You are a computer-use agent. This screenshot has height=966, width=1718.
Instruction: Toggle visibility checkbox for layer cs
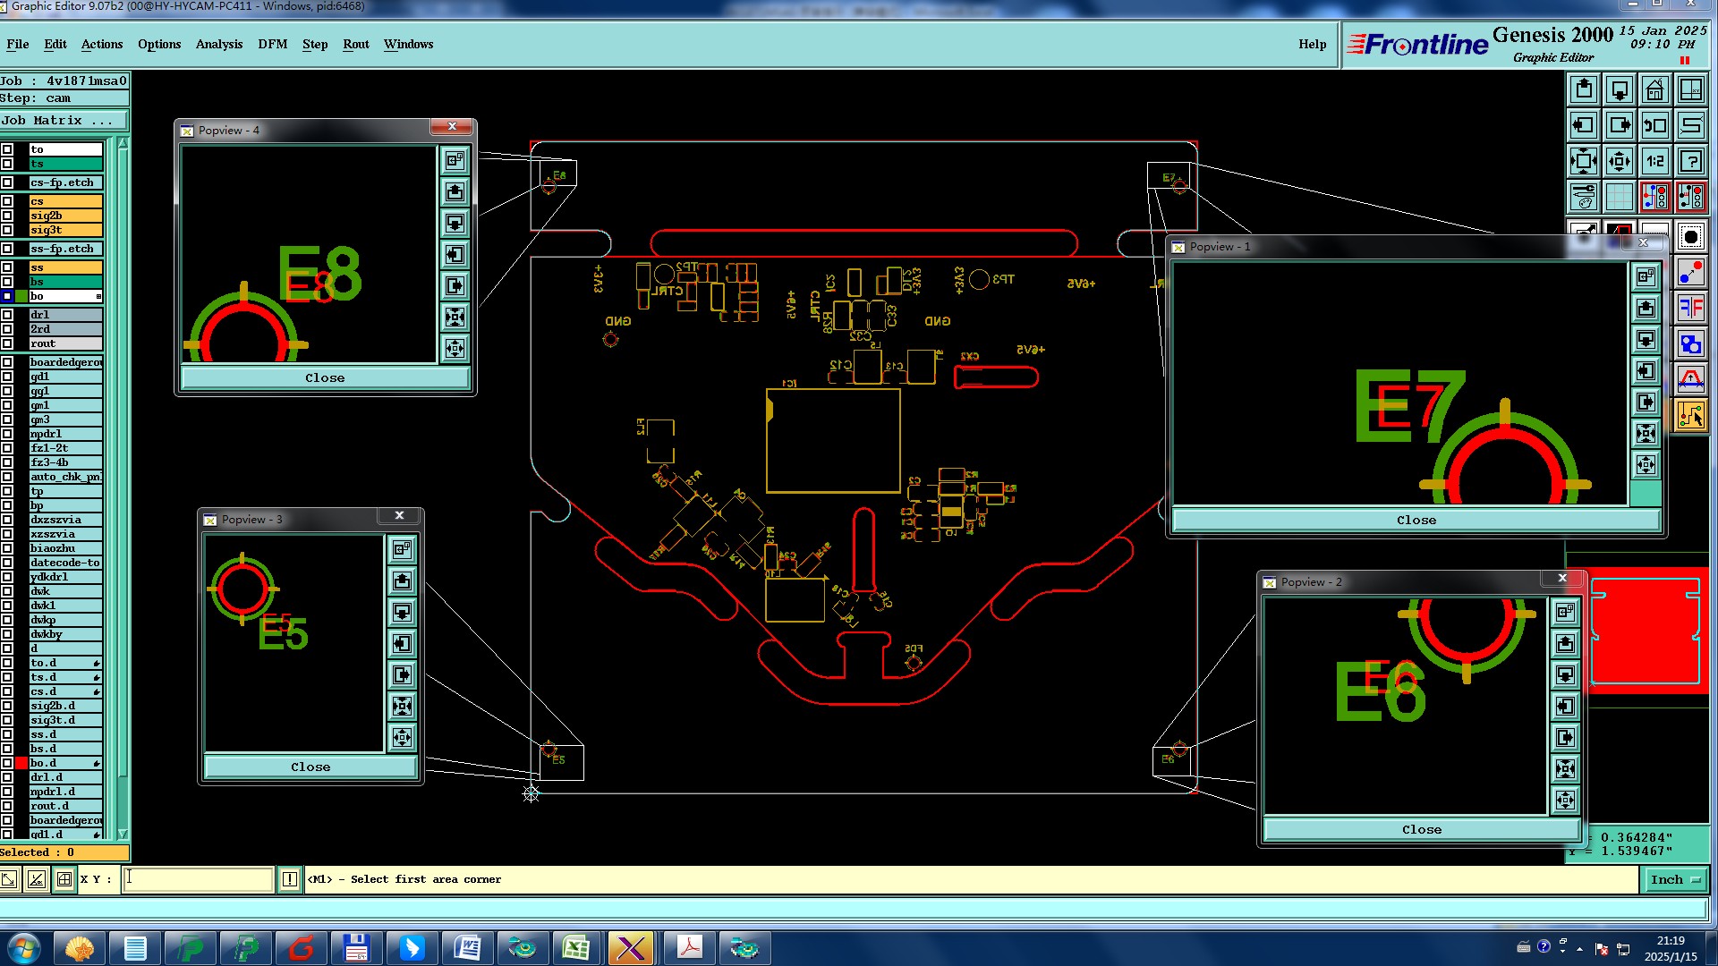tap(7, 201)
